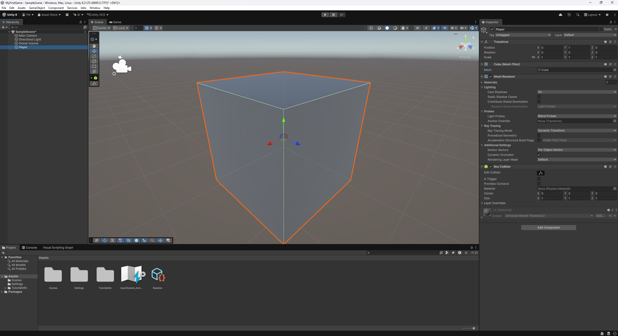Open the package manager box icon in toolbar
Image resolution: width=618 pixels, height=336 pixels.
click(x=67, y=14)
